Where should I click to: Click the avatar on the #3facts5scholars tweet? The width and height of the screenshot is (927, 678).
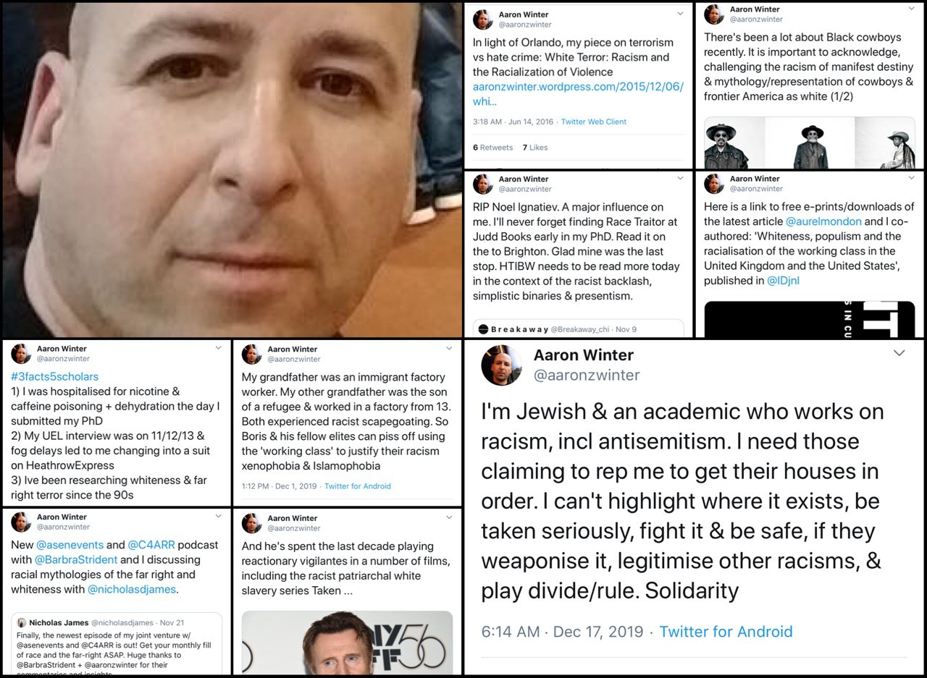(21, 353)
